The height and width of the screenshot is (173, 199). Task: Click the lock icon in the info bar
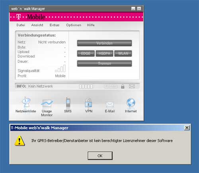click(x=123, y=86)
